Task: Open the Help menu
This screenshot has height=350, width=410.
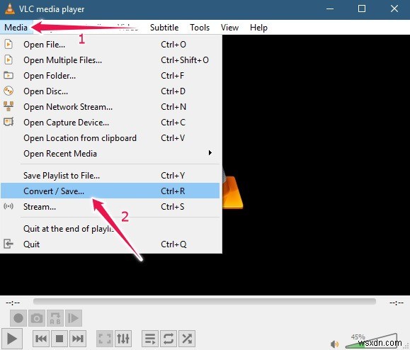Action: point(258,28)
